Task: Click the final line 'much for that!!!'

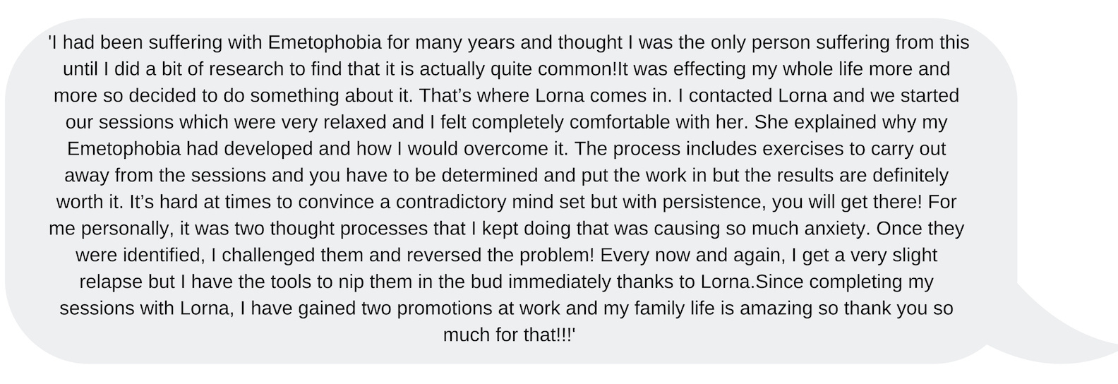Action: (x=509, y=335)
